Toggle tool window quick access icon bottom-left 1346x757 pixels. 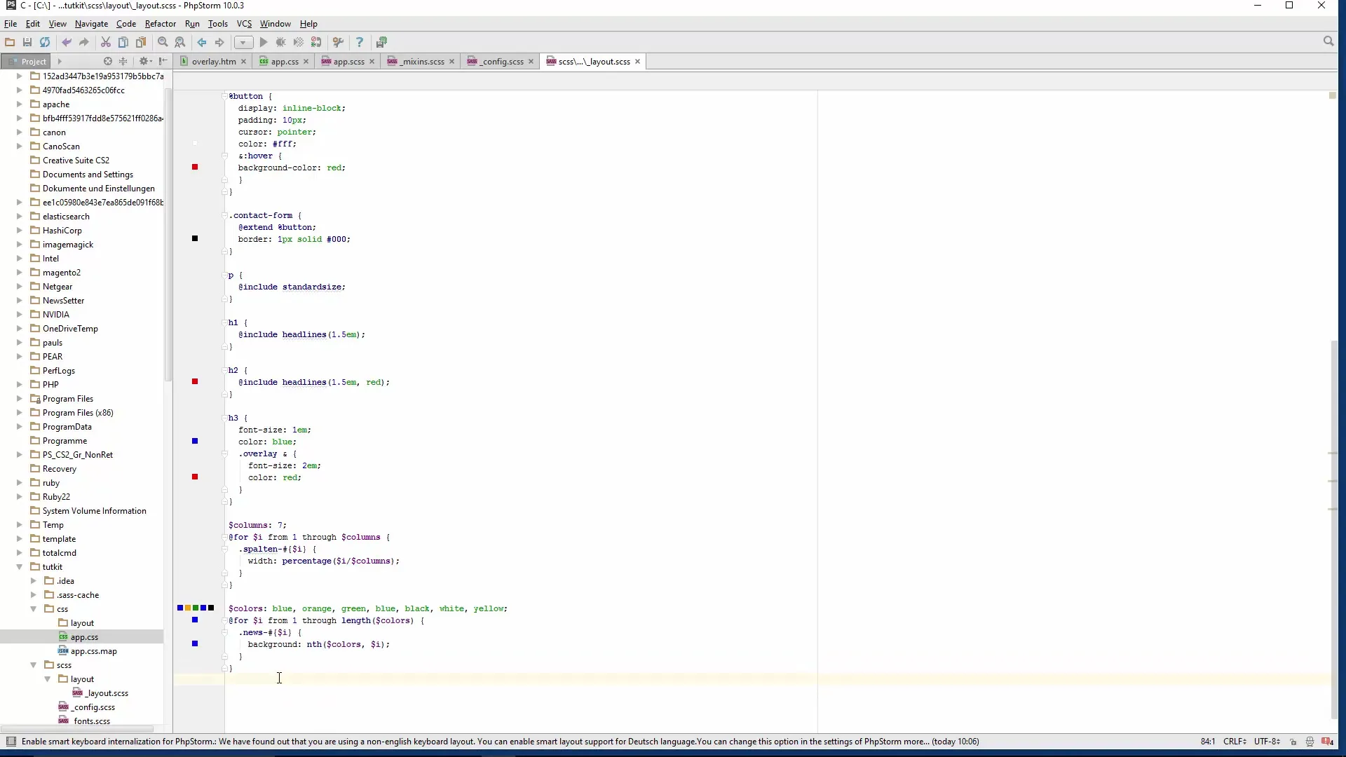11,742
